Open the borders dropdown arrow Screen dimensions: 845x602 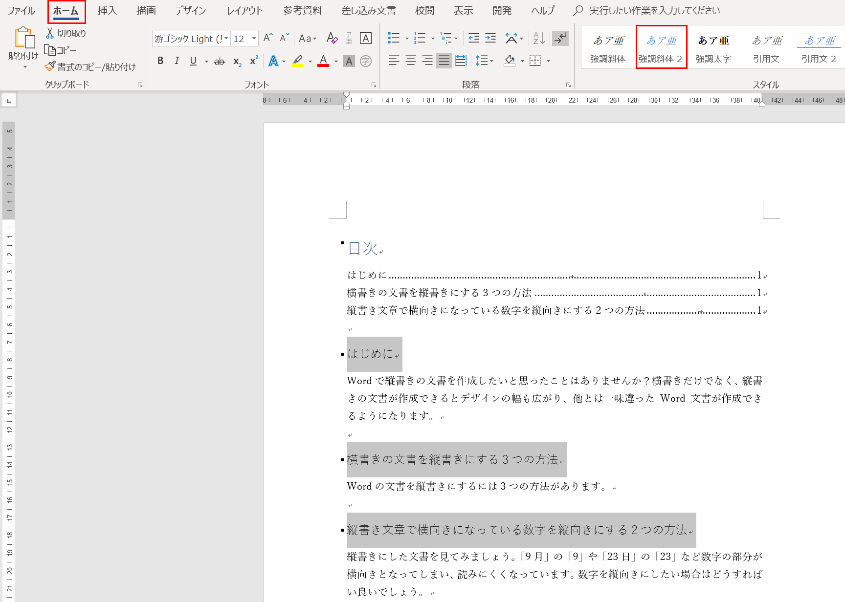pos(548,62)
